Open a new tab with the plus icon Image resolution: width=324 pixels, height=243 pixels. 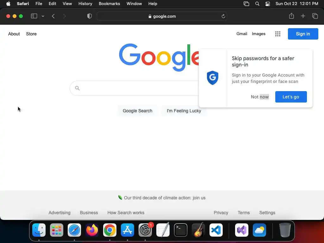[x=303, y=16]
